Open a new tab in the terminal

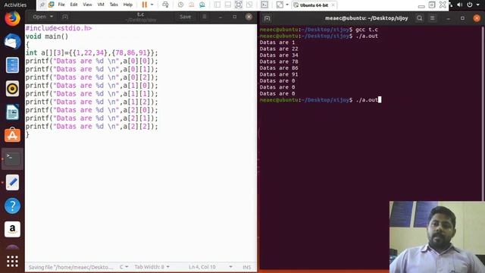[x=268, y=18]
